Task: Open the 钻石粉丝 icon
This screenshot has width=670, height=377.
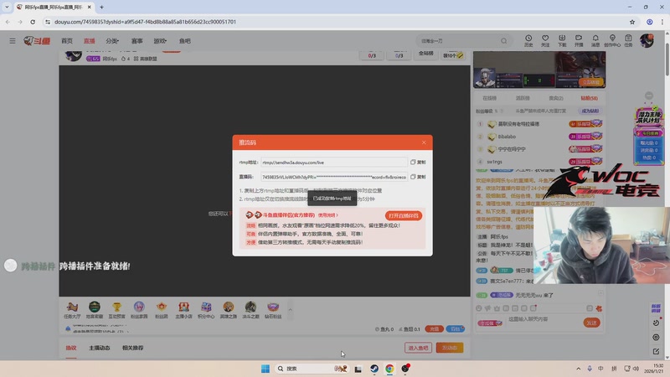Action: (x=273, y=310)
